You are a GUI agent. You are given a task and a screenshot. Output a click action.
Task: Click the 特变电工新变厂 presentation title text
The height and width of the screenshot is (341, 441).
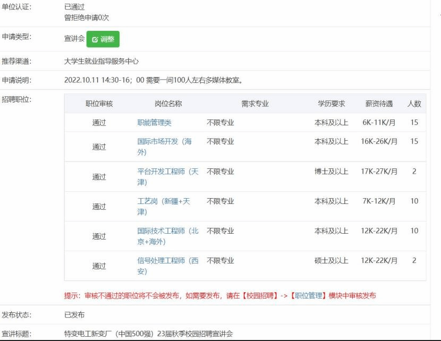[x=148, y=334]
